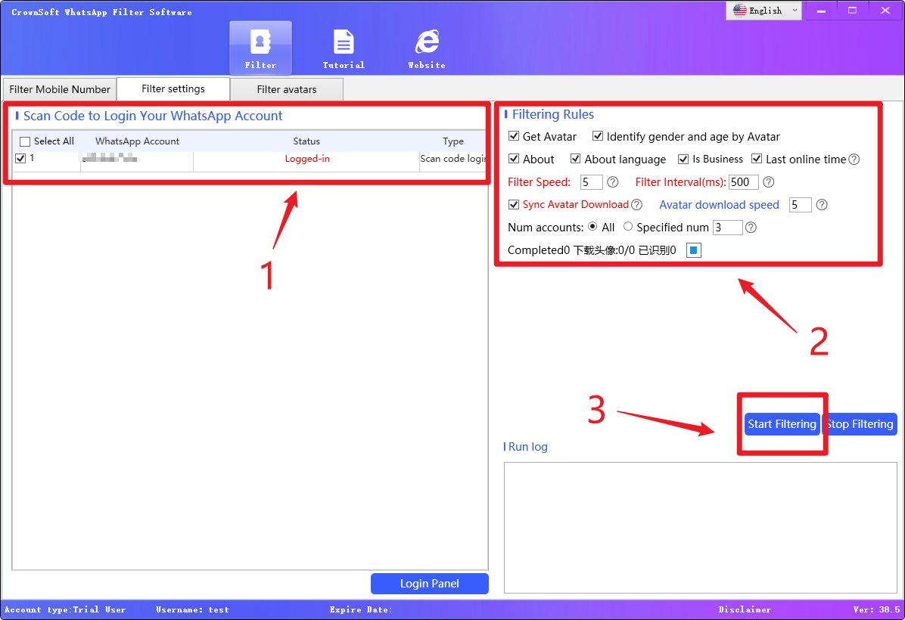
Task: Click the Start Filtering button
Action: click(x=782, y=424)
